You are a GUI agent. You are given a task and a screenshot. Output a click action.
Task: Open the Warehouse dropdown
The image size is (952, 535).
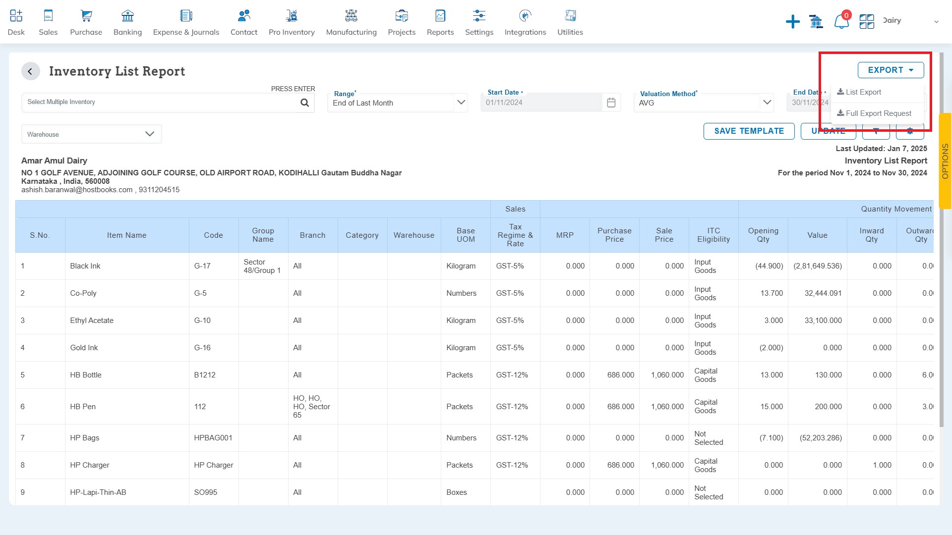[91, 134]
